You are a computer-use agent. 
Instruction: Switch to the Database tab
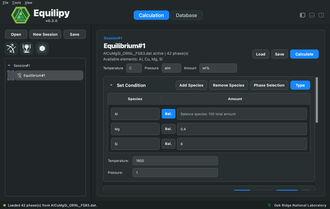[x=186, y=15]
